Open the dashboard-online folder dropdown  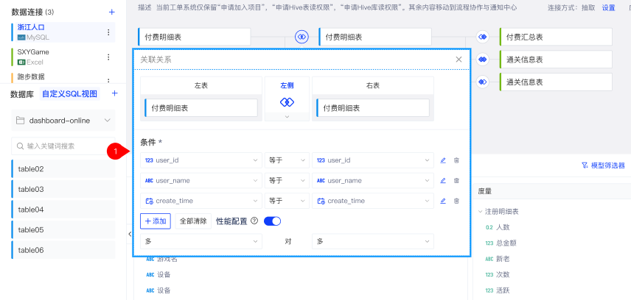63,120
